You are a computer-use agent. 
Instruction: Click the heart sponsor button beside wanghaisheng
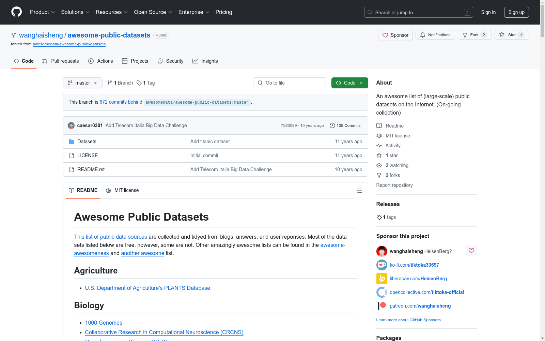471,251
